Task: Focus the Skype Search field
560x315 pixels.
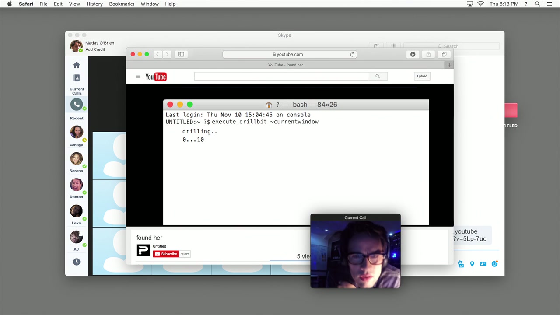Action: [x=451, y=46]
